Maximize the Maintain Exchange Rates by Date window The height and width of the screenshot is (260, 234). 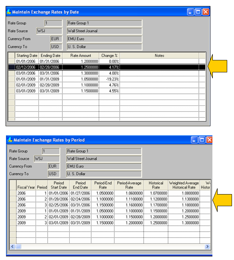tap(198, 12)
